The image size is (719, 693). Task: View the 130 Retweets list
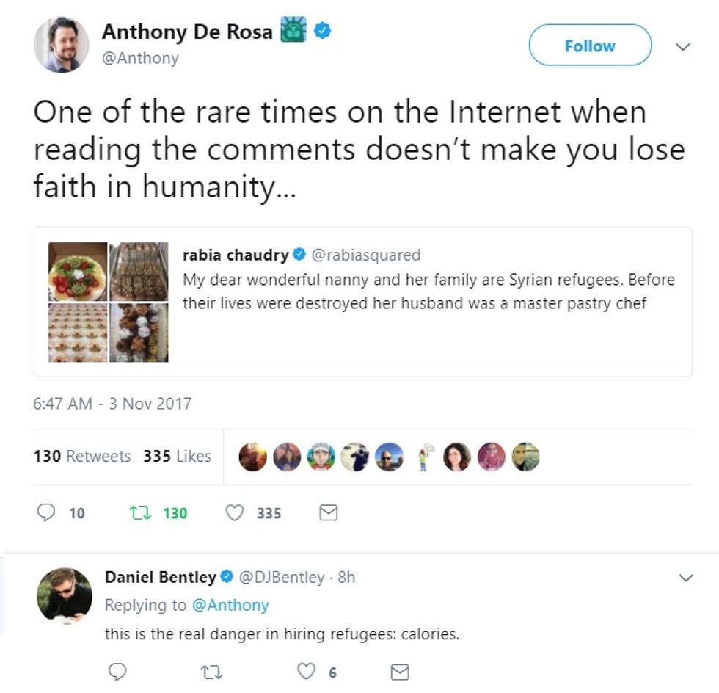coord(82,456)
